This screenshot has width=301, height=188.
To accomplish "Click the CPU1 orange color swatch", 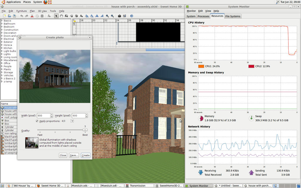I will coord(201,66).
